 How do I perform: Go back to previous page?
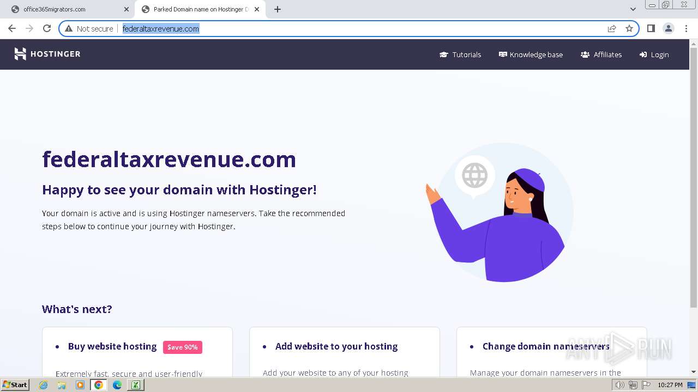pos(12,28)
